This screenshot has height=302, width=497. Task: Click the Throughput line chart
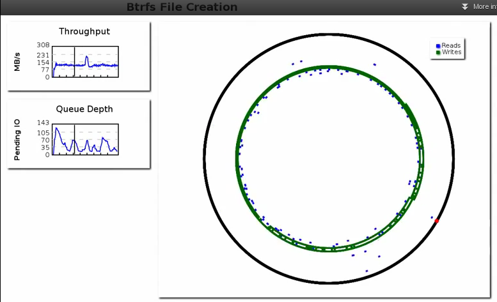[x=85, y=62]
